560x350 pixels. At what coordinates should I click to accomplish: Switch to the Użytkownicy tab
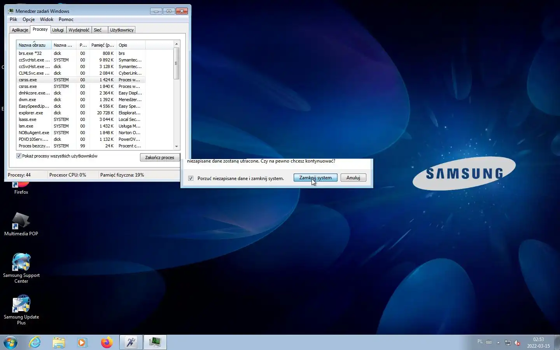(x=122, y=30)
